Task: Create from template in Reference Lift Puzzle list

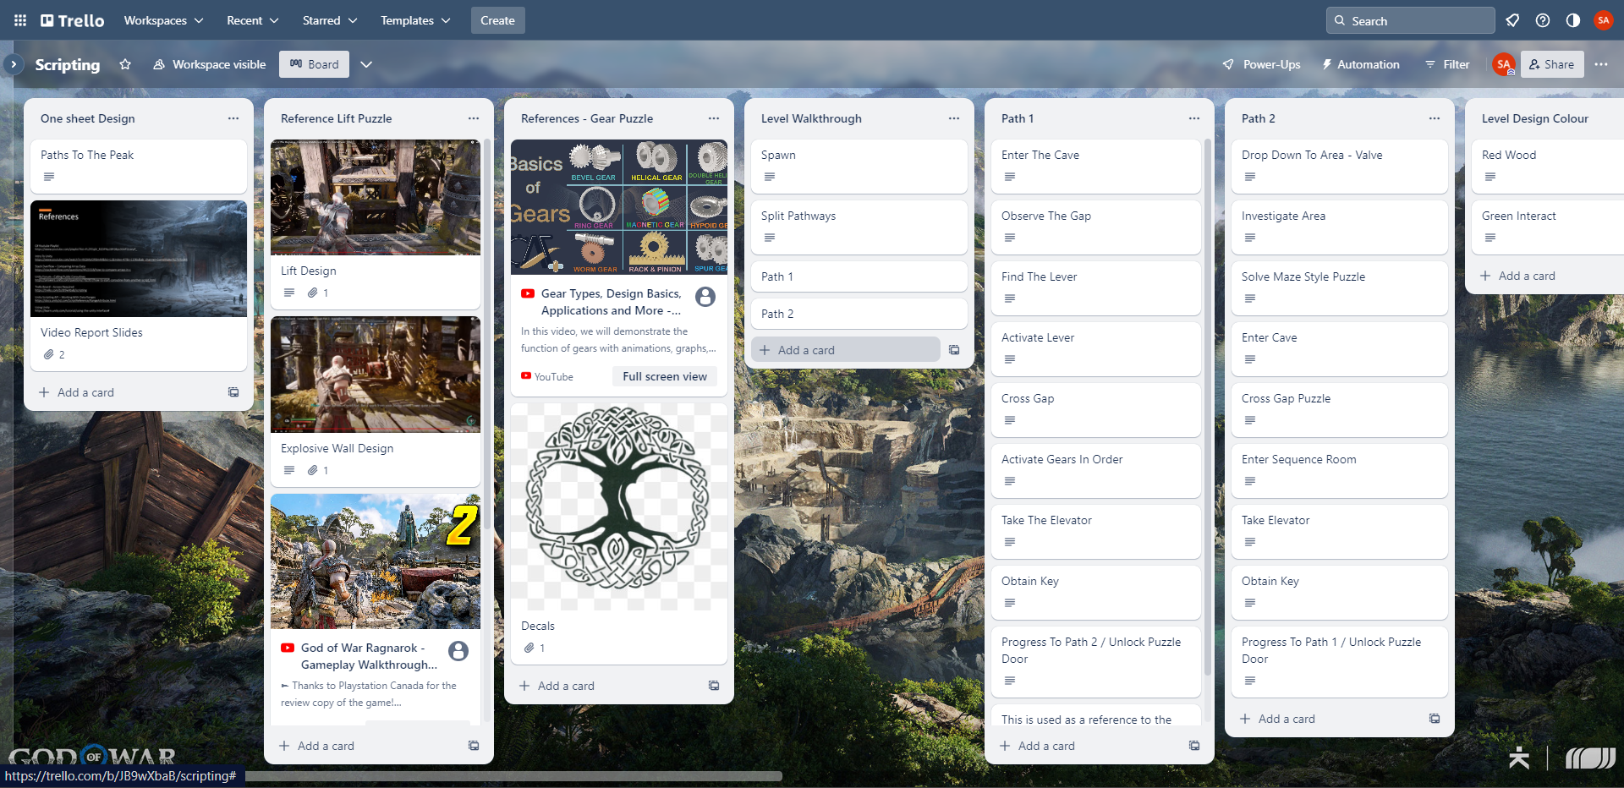Action: coord(474,746)
